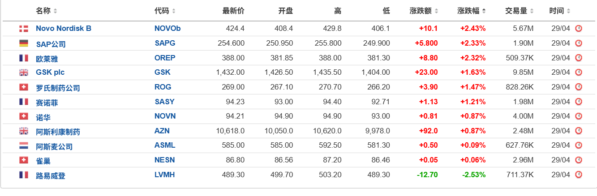
Task: Click the 最新价 column header
Action: coord(233,11)
